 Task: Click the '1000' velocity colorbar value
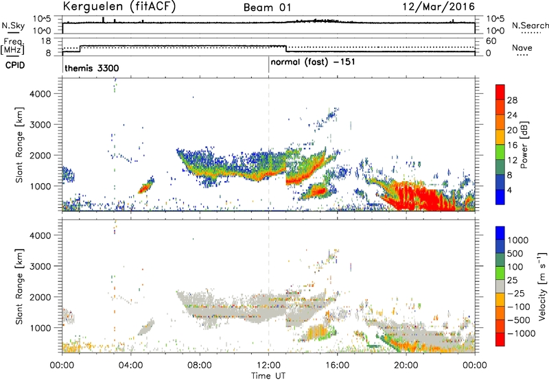pyautogui.click(x=518, y=240)
